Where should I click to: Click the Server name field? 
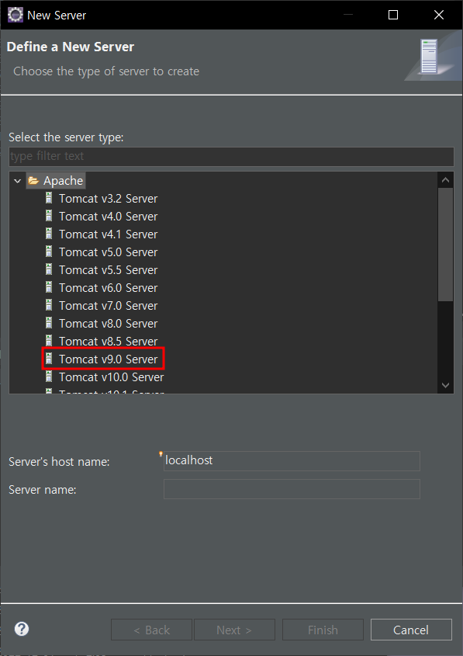pyautogui.click(x=292, y=489)
